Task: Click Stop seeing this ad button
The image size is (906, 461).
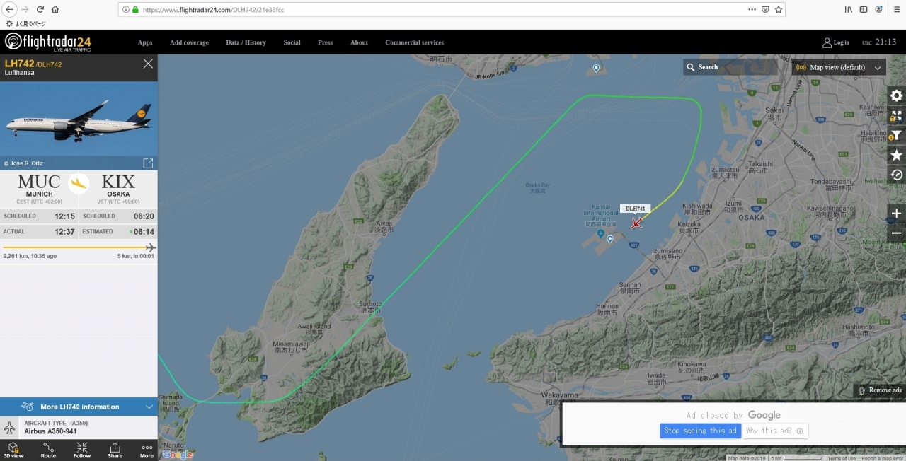Action: point(700,431)
